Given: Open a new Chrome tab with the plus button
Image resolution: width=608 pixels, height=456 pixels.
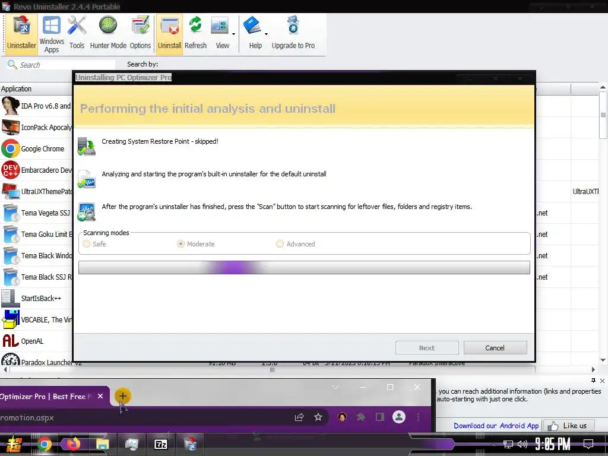Looking at the screenshot, I should 122,396.
